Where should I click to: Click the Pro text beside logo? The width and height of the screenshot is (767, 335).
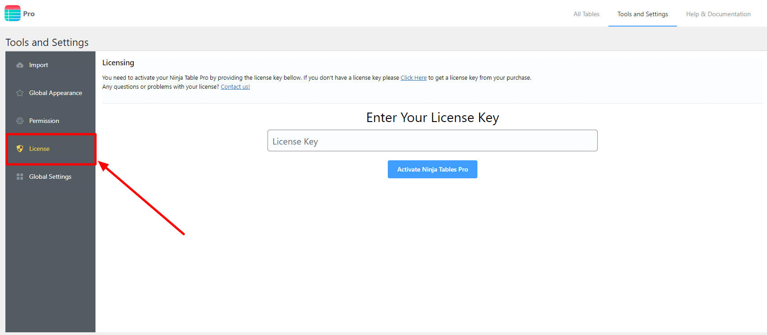29,14
